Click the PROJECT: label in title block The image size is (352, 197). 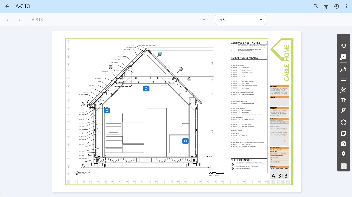(x=274, y=108)
